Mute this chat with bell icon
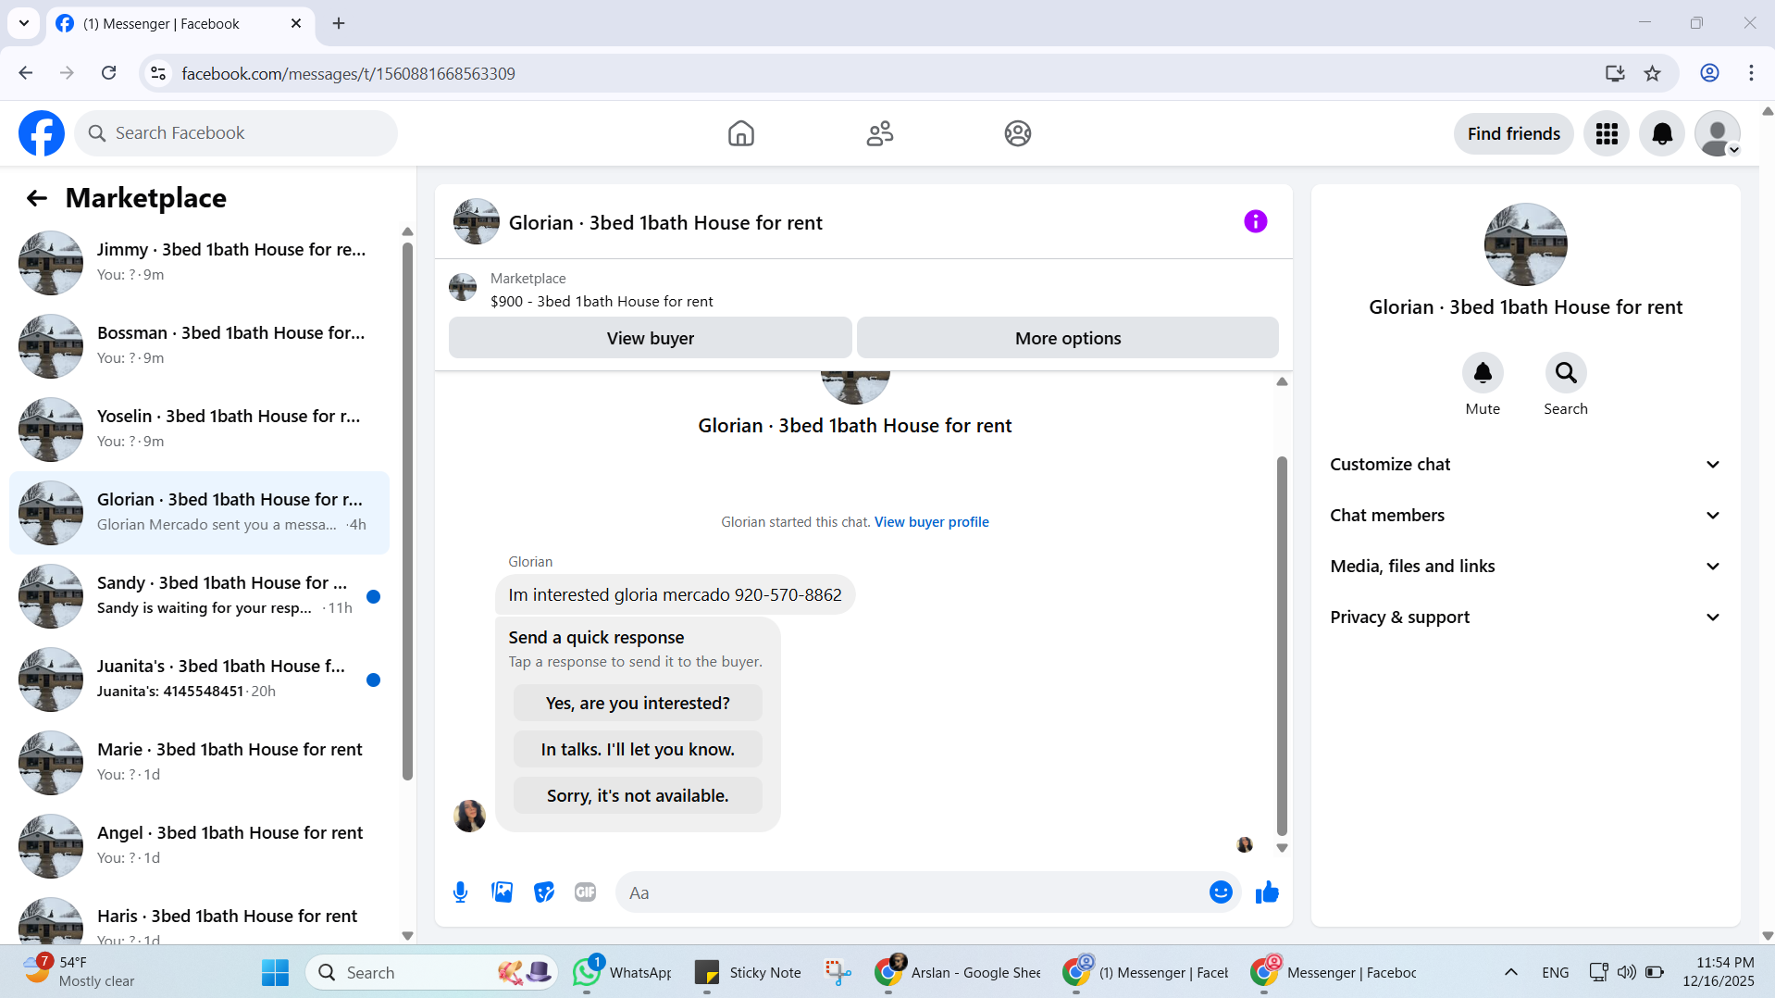This screenshot has height=998, width=1775. point(1482,373)
